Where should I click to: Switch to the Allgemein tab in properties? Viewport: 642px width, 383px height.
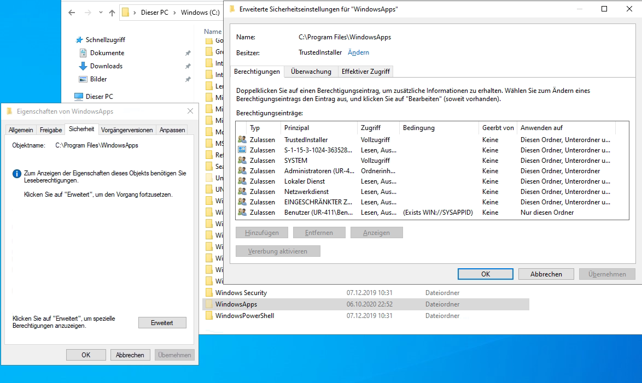(x=21, y=130)
